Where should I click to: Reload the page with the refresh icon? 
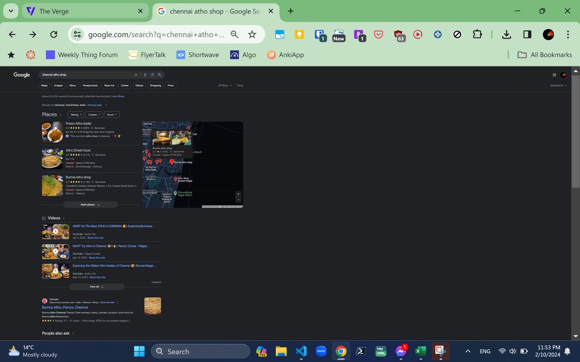[x=54, y=34]
